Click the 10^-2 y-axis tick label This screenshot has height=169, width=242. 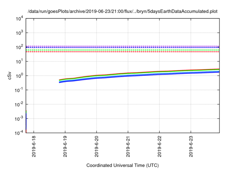(19, 104)
